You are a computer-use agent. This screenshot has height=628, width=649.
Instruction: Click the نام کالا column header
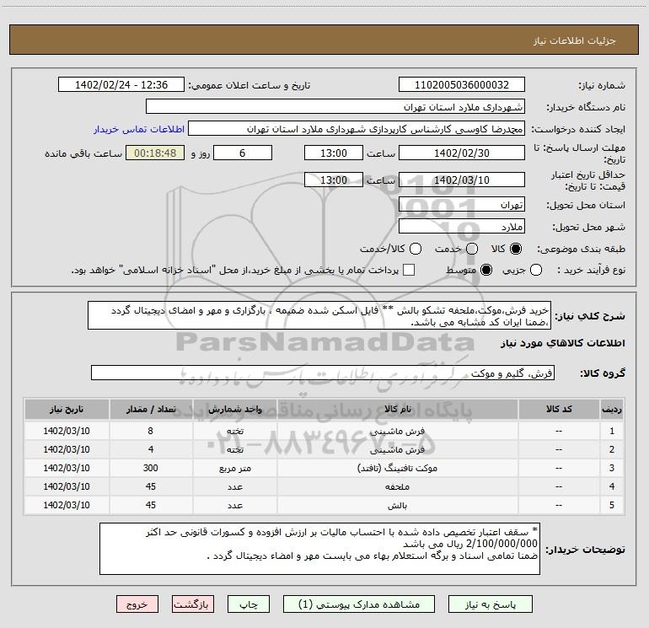(397, 409)
